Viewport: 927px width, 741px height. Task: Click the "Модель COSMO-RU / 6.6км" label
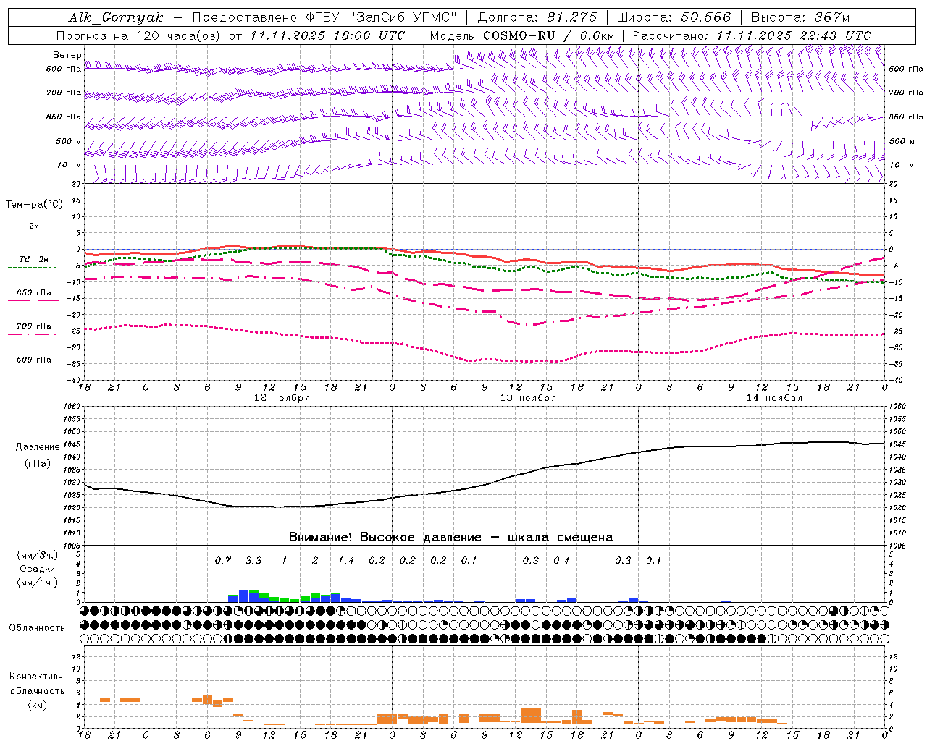pyautogui.click(x=521, y=35)
